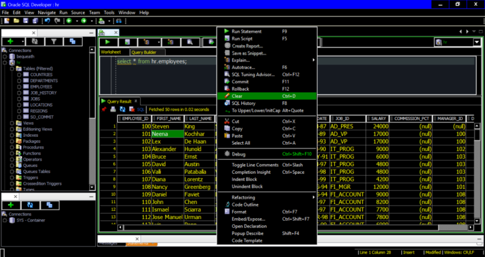Click the print icon in Query Result

[113, 109]
